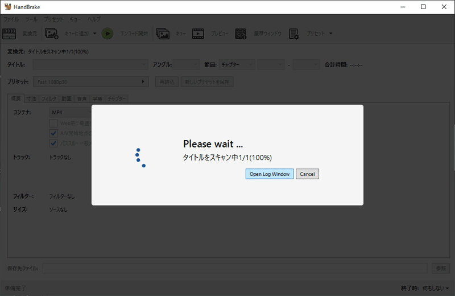Viewport: 455px width, 296px height.
Task: Click the add to queue picture icon
Action: click(52, 34)
